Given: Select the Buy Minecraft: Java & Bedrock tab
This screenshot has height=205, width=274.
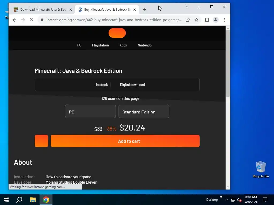Looking at the screenshot, I should (107, 10).
